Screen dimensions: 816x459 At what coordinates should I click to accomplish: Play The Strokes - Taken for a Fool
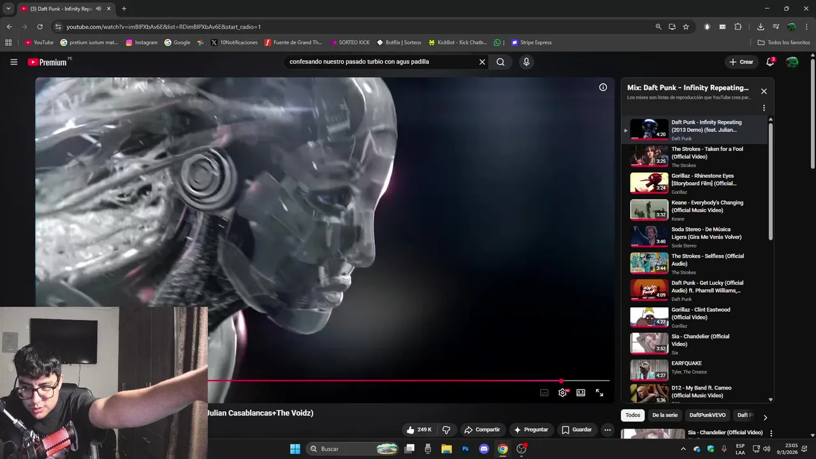coord(695,156)
